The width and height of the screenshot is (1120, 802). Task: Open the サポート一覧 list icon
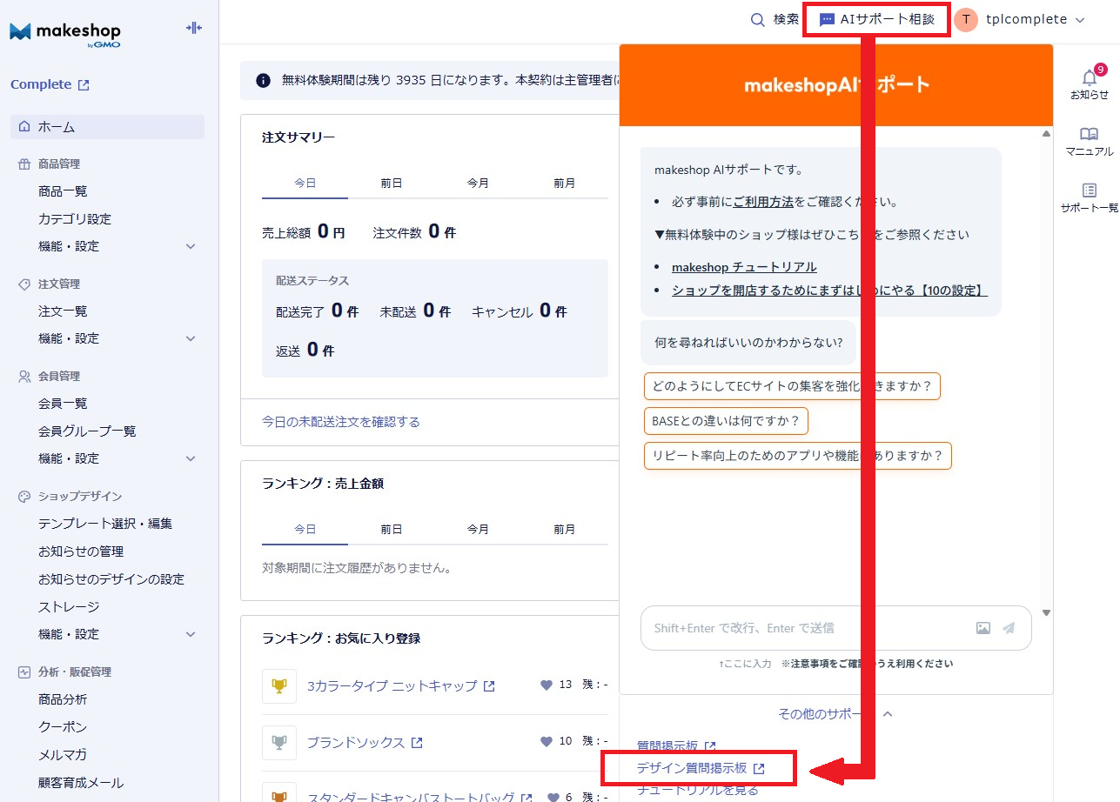click(1089, 190)
